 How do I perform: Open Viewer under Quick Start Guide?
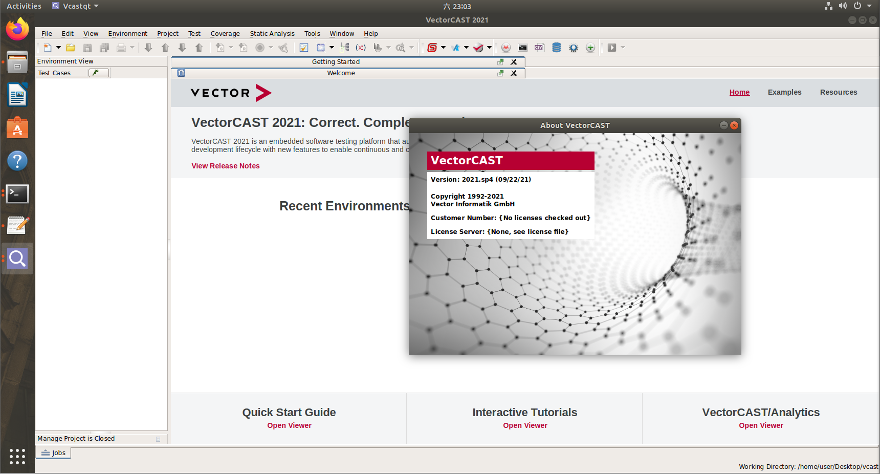tap(289, 425)
